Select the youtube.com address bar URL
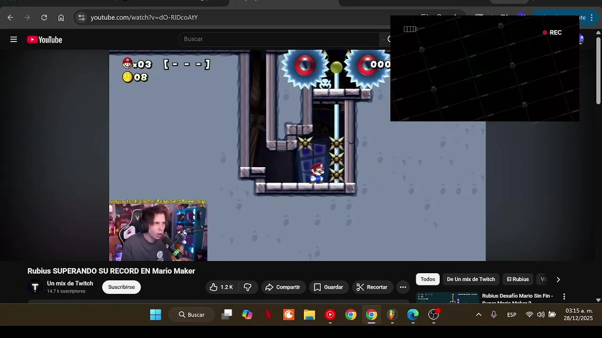602x338 pixels. (144, 17)
